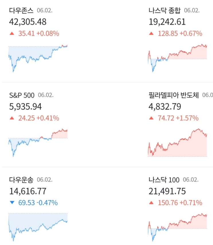Select the 다우운송 index name

(21, 180)
